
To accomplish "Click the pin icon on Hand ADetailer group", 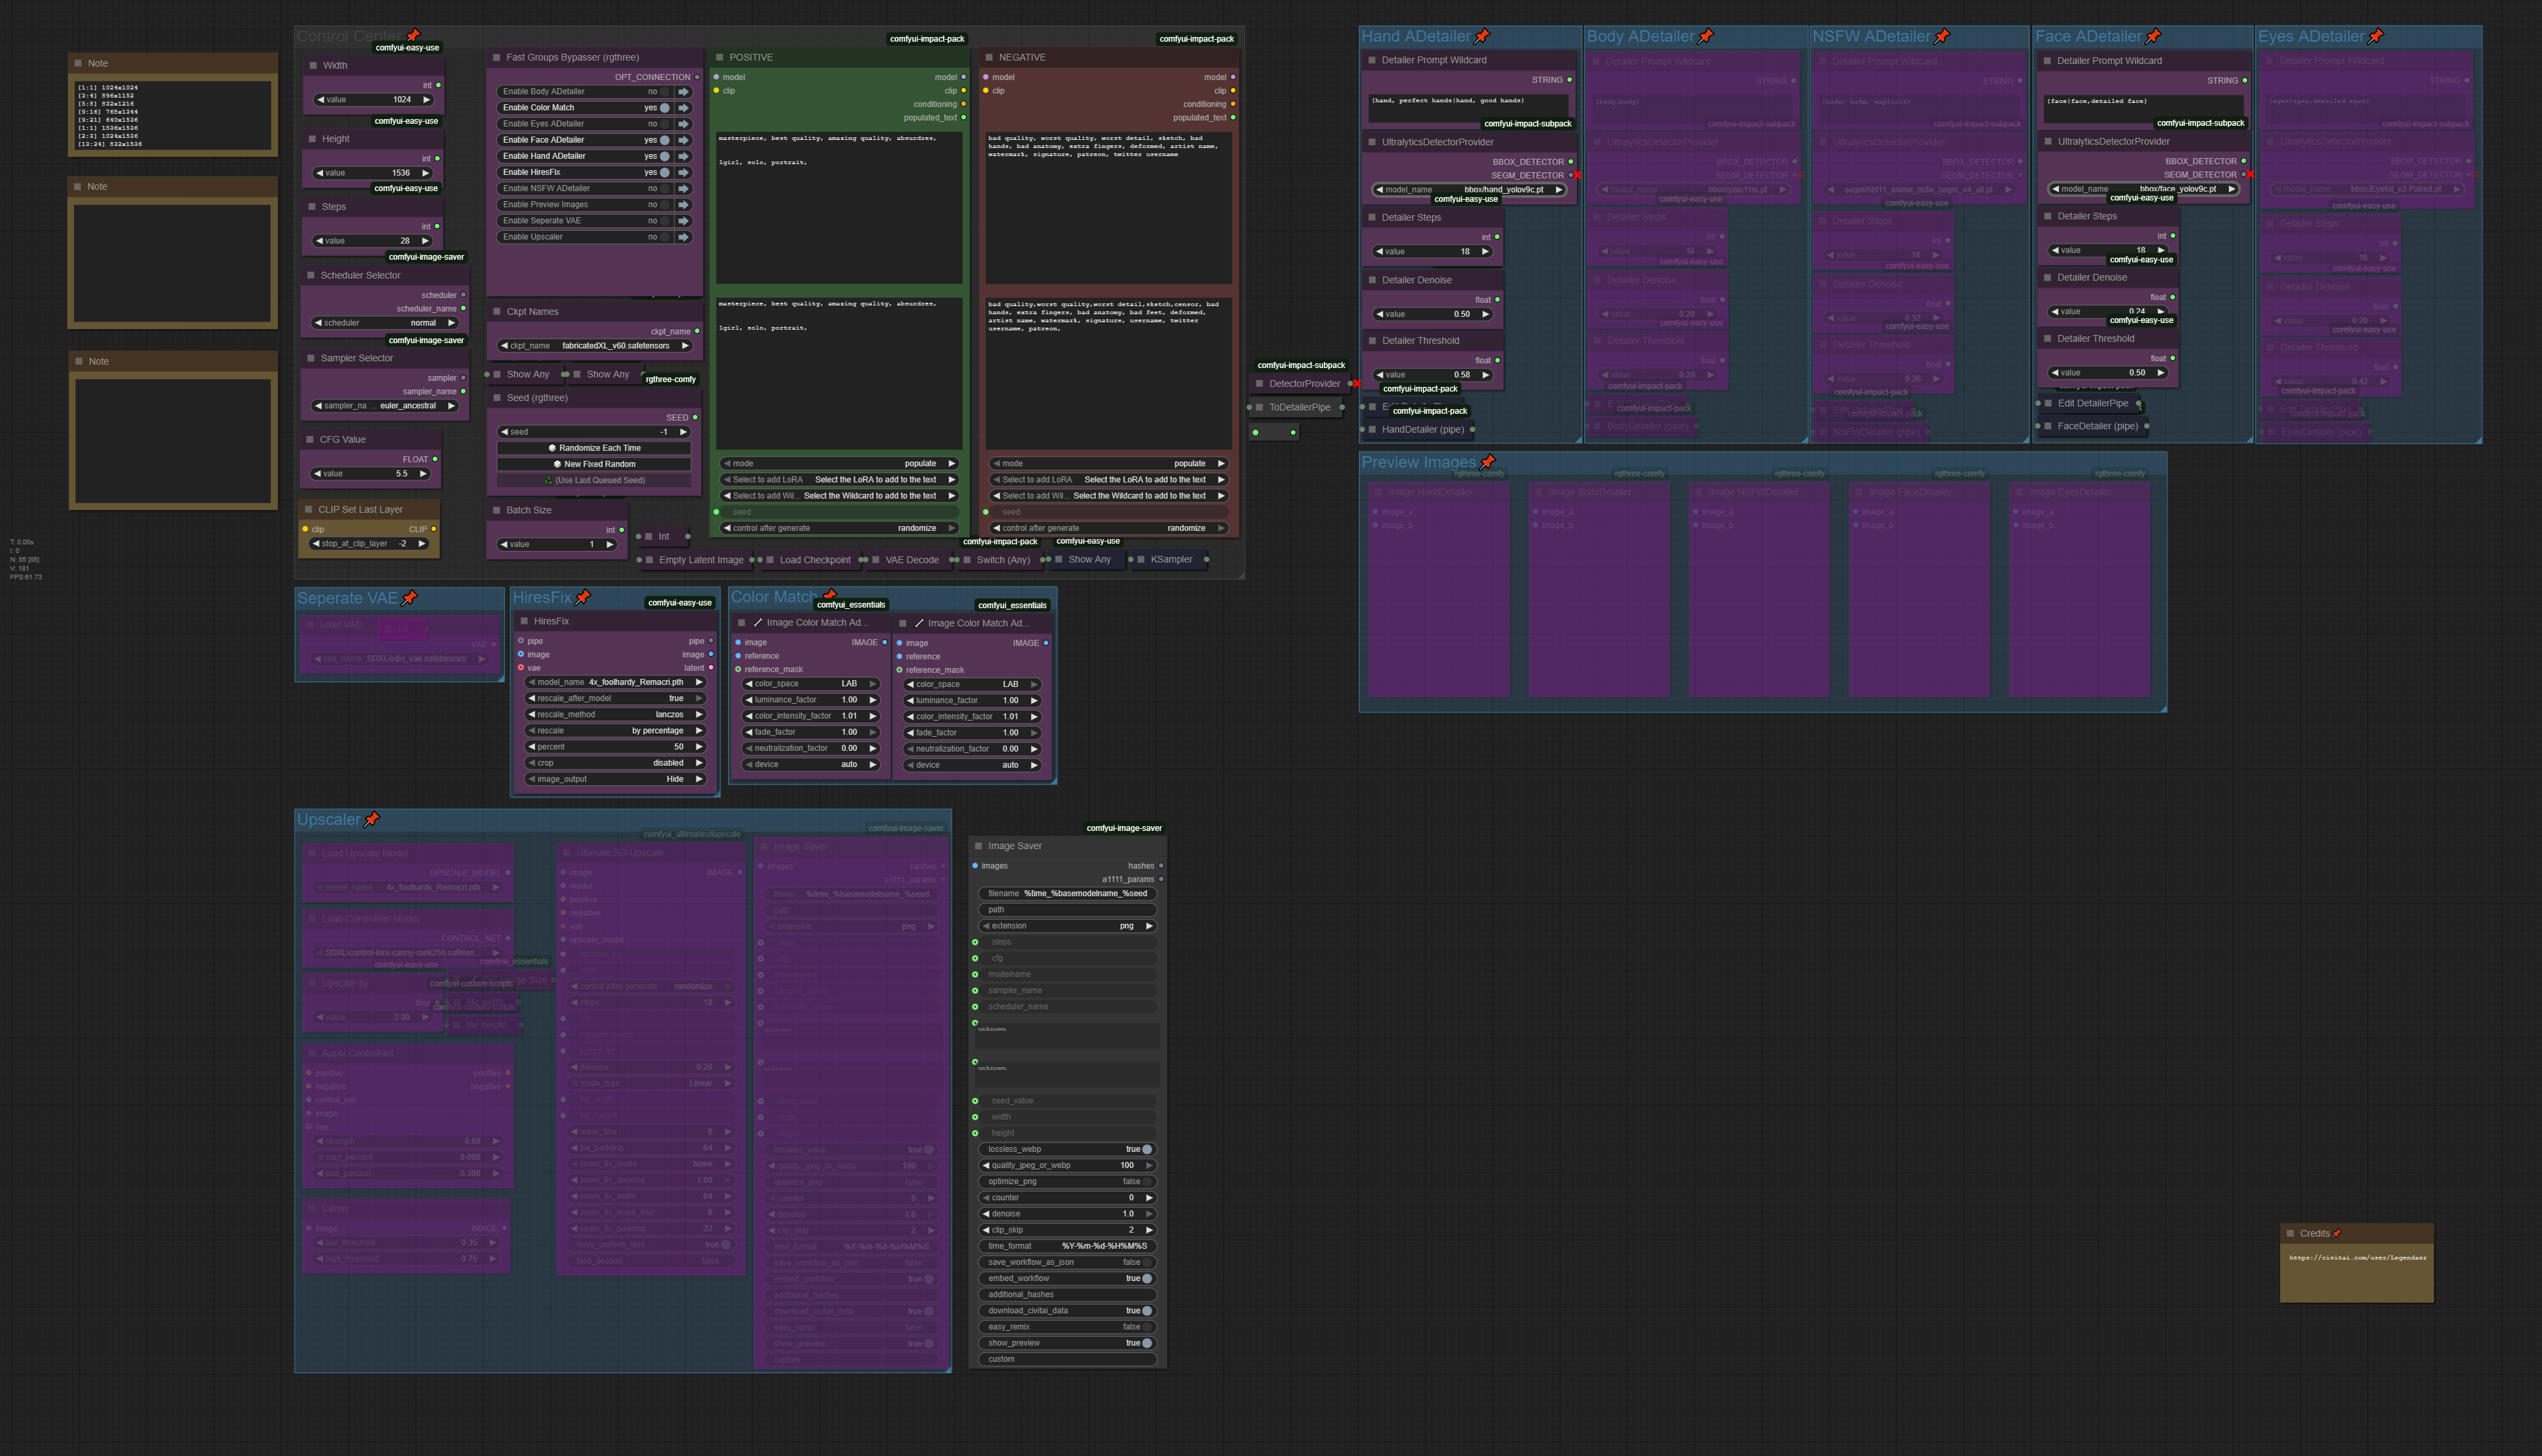I will (x=1482, y=36).
